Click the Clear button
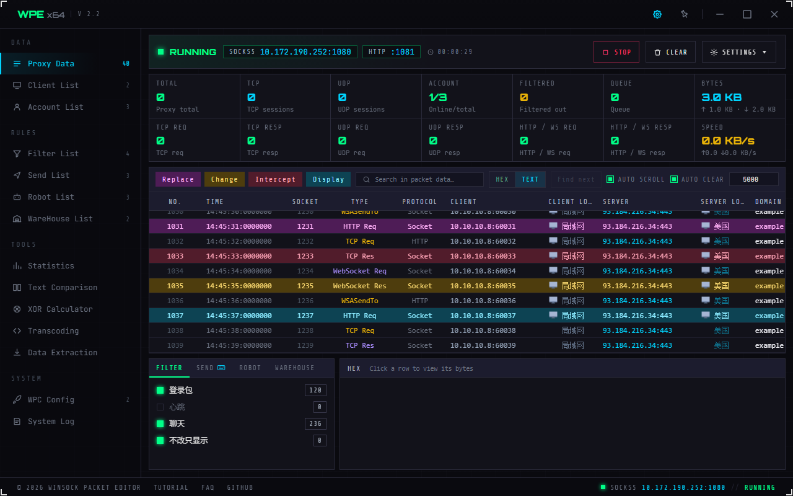Image resolution: width=793 pixels, height=496 pixels. pos(670,52)
